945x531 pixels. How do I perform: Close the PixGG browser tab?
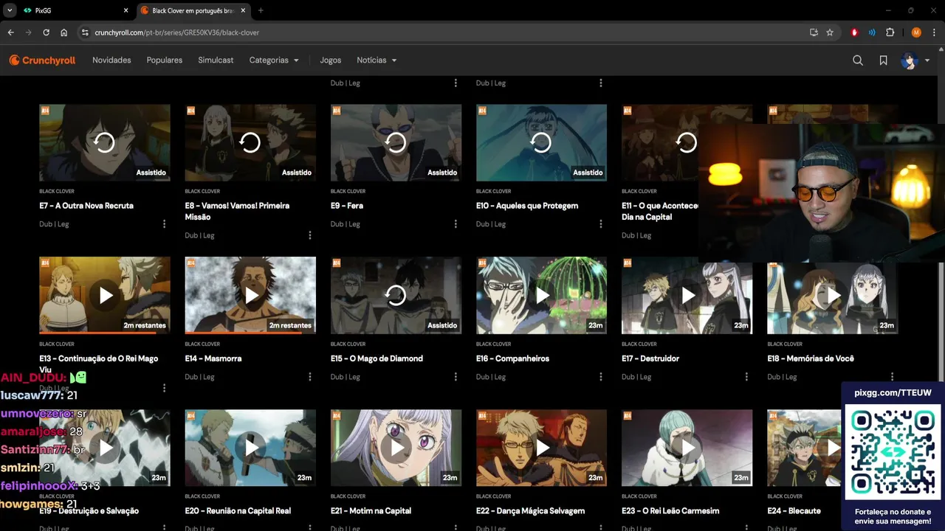(126, 10)
